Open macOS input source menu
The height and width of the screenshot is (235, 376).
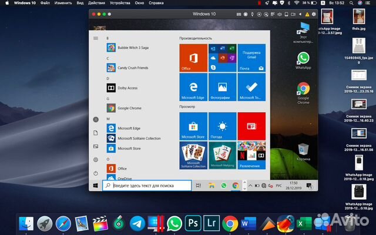pyautogui.click(x=323, y=3)
